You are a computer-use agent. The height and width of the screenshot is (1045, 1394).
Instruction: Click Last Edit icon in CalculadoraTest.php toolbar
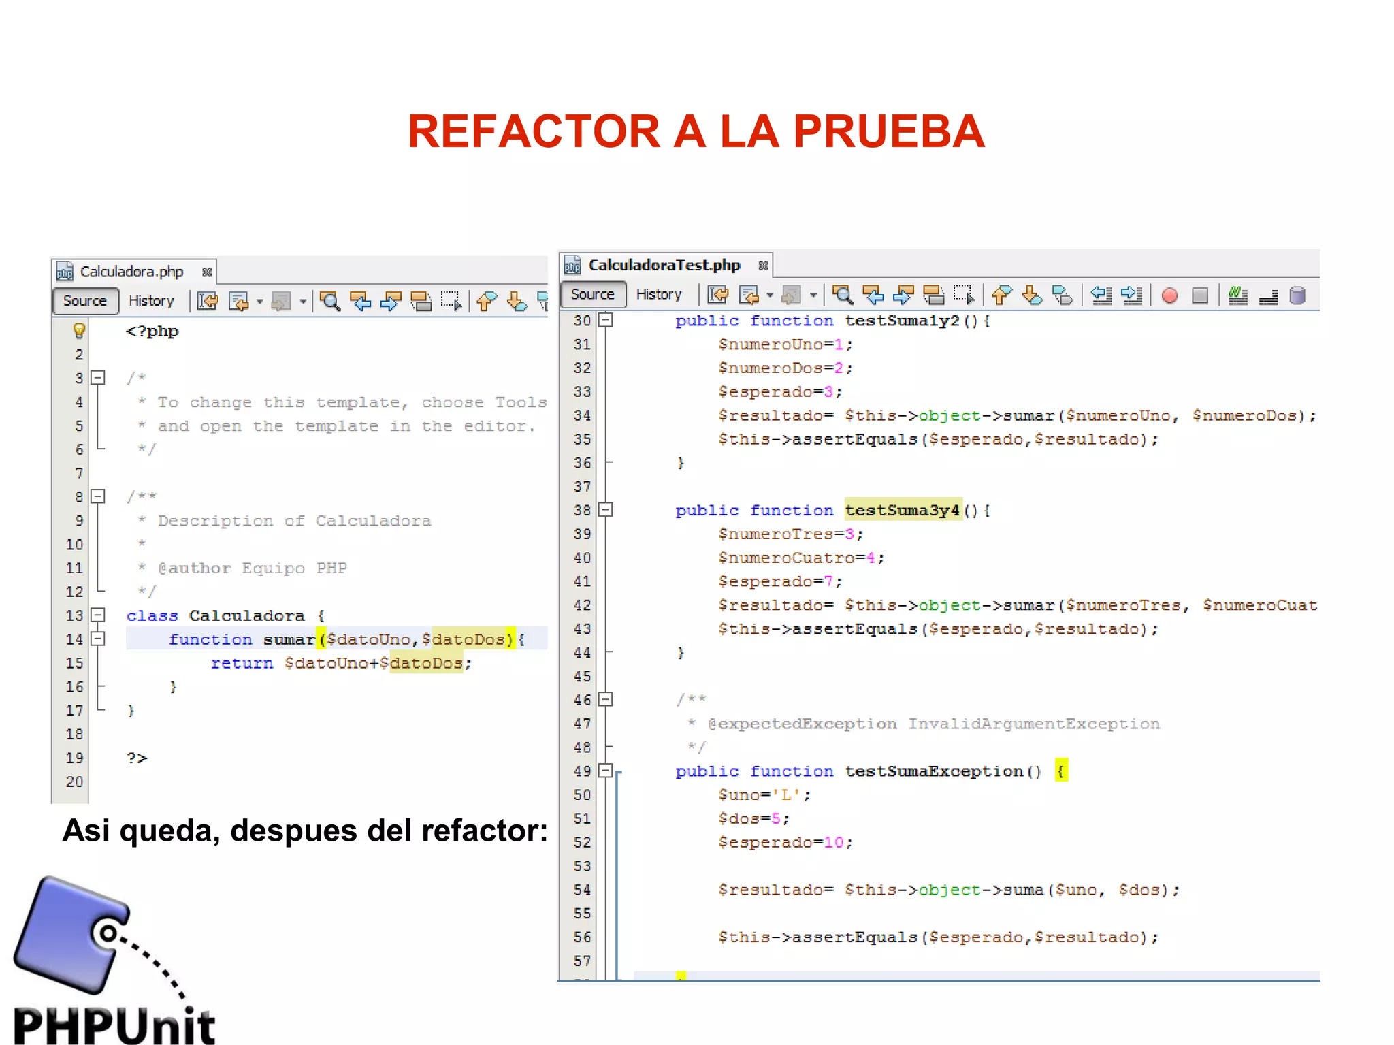[x=717, y=295]
